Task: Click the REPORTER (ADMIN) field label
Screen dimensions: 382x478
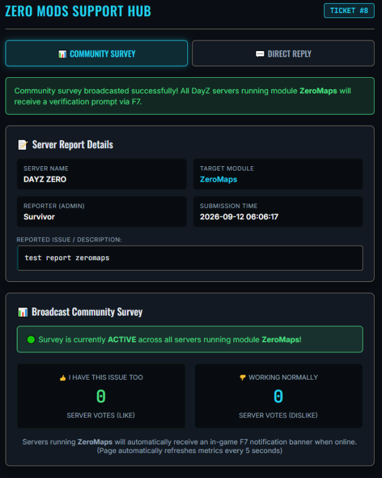Action: (x=54, y=206)
